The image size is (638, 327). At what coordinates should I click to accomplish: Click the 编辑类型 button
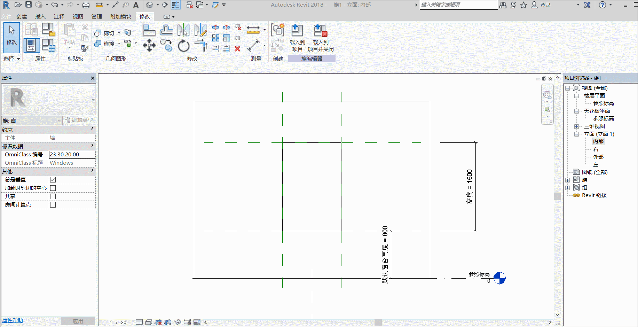[x=79, y=120]
